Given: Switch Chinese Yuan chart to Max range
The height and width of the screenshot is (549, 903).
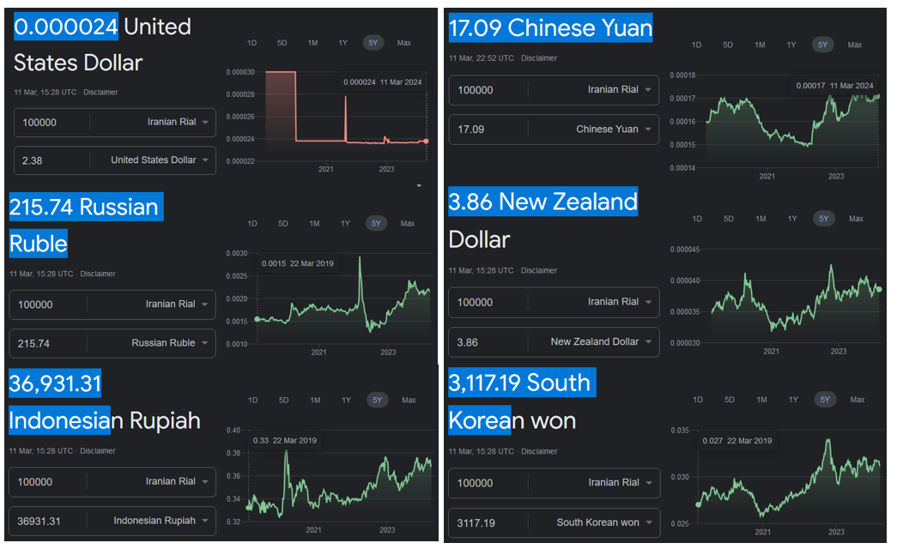Looking at the screenshot, I should pyautogui.click(x=855, y=45).
